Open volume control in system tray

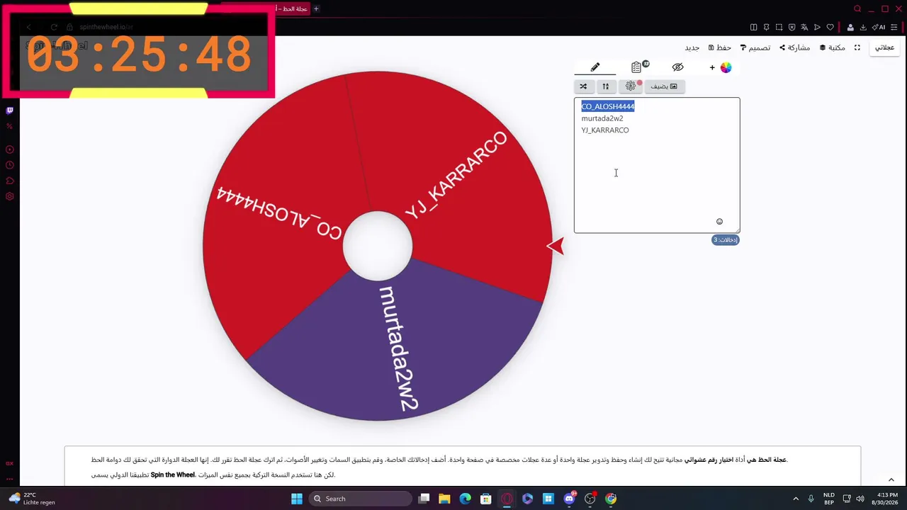click(x=860, y=499)
